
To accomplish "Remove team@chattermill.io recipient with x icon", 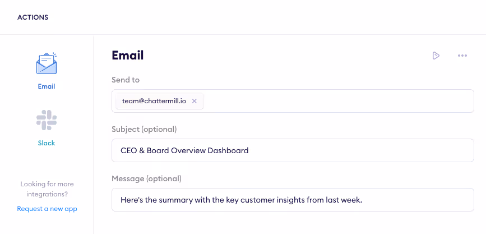I will [195, 101].
